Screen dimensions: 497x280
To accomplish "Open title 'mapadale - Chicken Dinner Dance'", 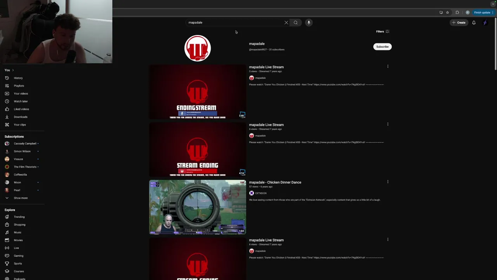I will click(275, 182).
